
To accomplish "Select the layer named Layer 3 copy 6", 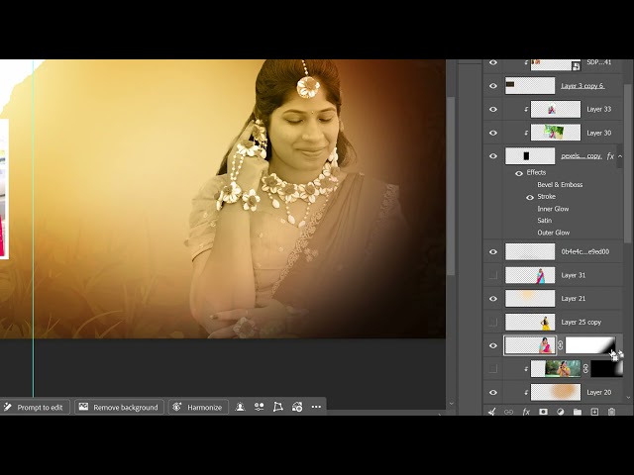I will pyautogui.click(x=582, y=86).
